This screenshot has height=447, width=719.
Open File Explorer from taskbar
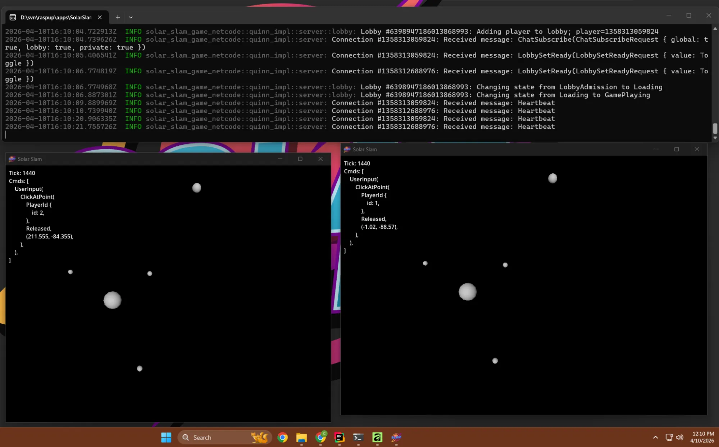click(x=301, y=437)
